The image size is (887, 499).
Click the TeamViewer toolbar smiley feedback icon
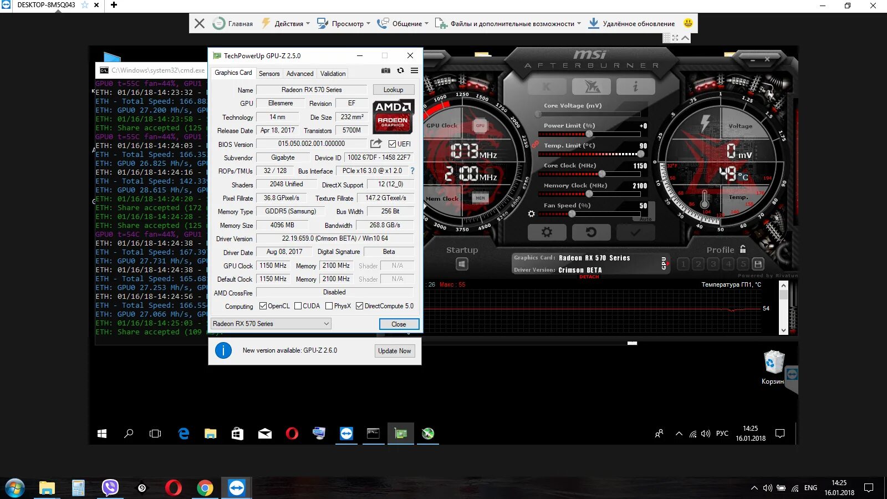pos(688,23)
